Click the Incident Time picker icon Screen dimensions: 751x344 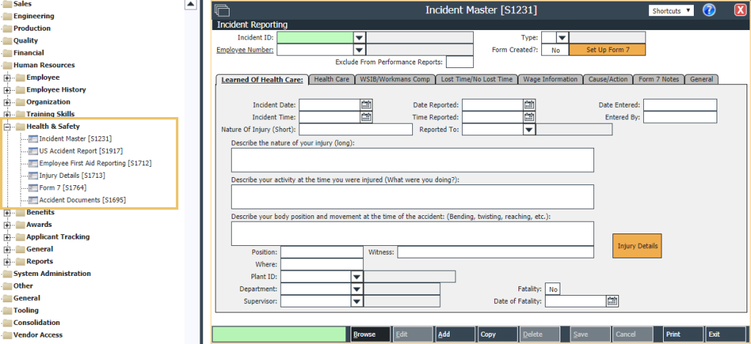366,117
